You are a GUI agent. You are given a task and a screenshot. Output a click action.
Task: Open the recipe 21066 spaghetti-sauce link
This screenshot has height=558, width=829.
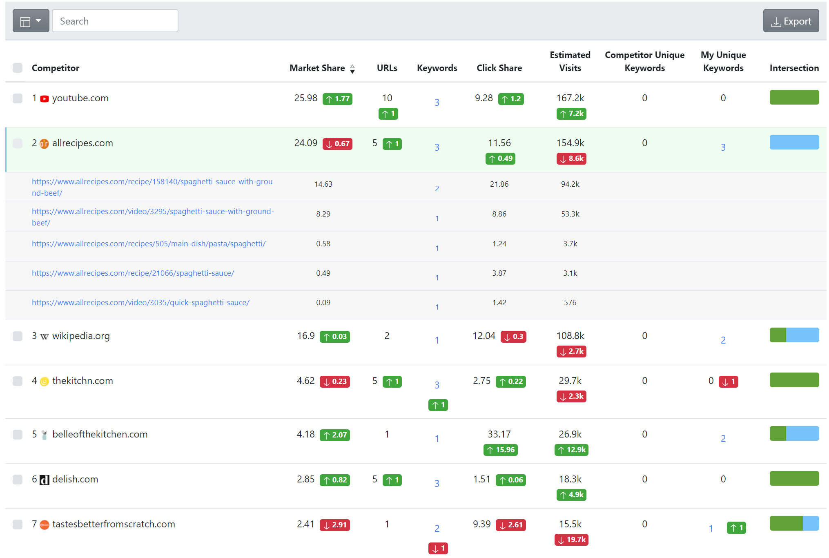coord(133,273)
